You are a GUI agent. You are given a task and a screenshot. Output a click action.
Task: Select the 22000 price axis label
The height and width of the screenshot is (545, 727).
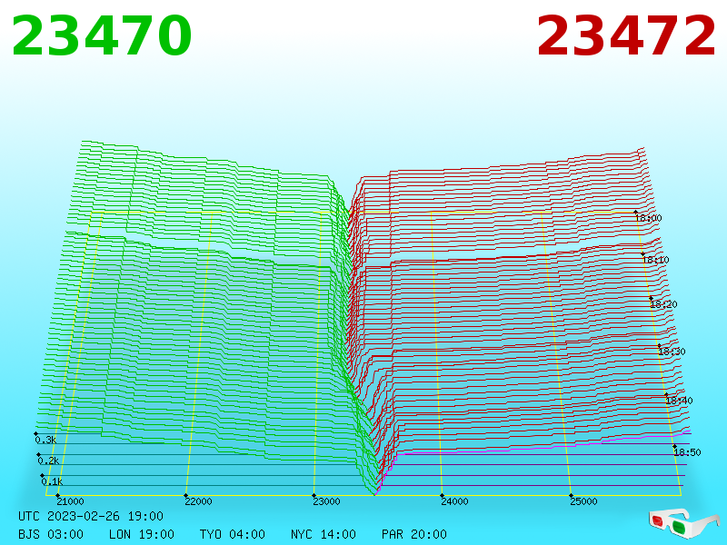pos(198,501)
